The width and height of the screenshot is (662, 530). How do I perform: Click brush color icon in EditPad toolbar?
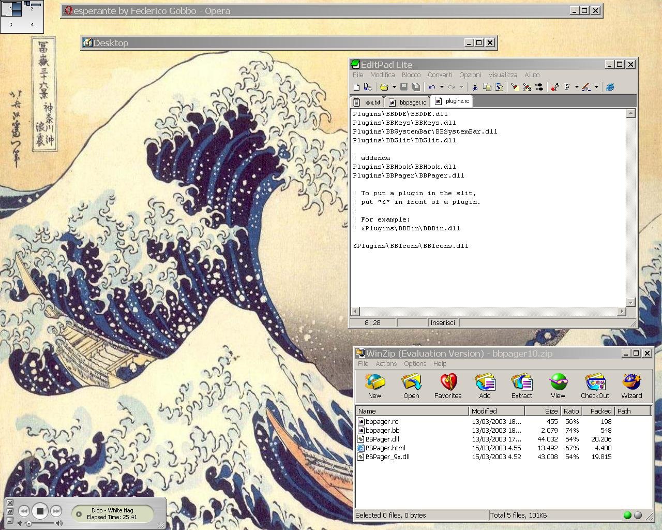click(x=586, y=87)
